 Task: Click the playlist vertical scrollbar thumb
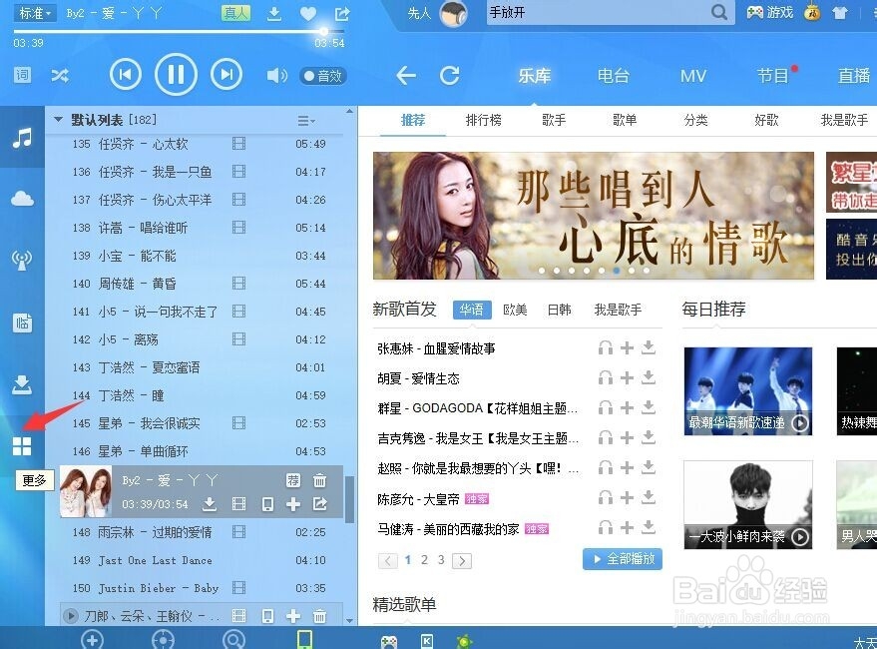[349, 499]
